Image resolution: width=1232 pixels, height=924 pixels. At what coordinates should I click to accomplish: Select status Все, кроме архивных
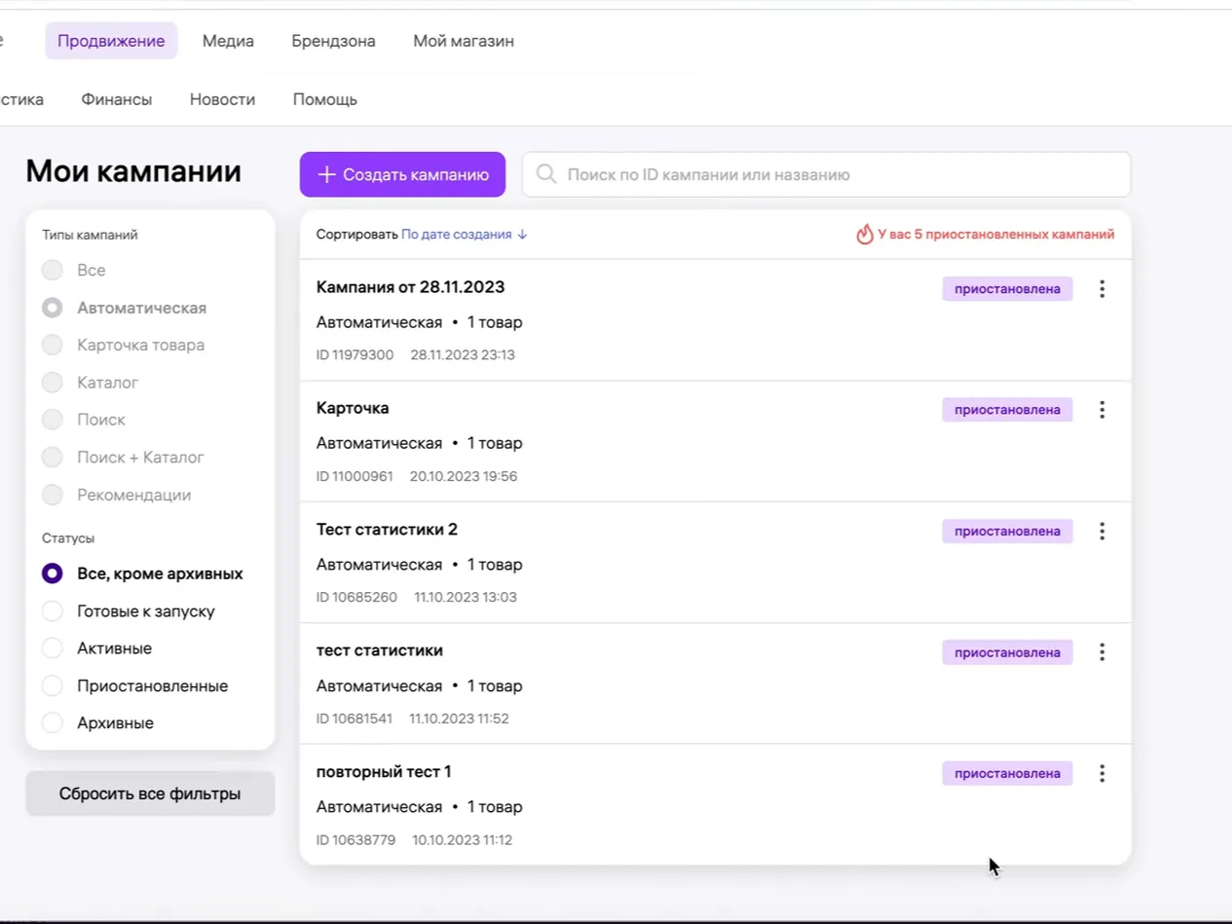coord(53,573)
